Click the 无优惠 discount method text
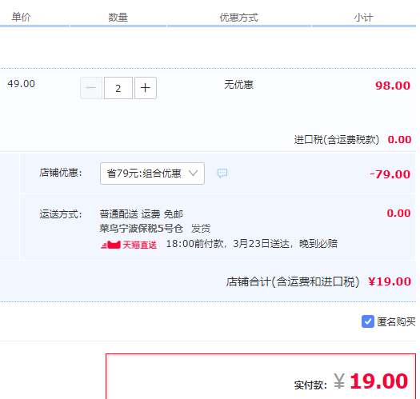 tap(238, 85)
